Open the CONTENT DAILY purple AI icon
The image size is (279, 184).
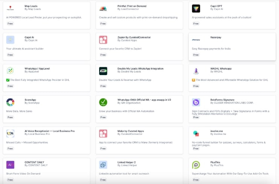10,165
